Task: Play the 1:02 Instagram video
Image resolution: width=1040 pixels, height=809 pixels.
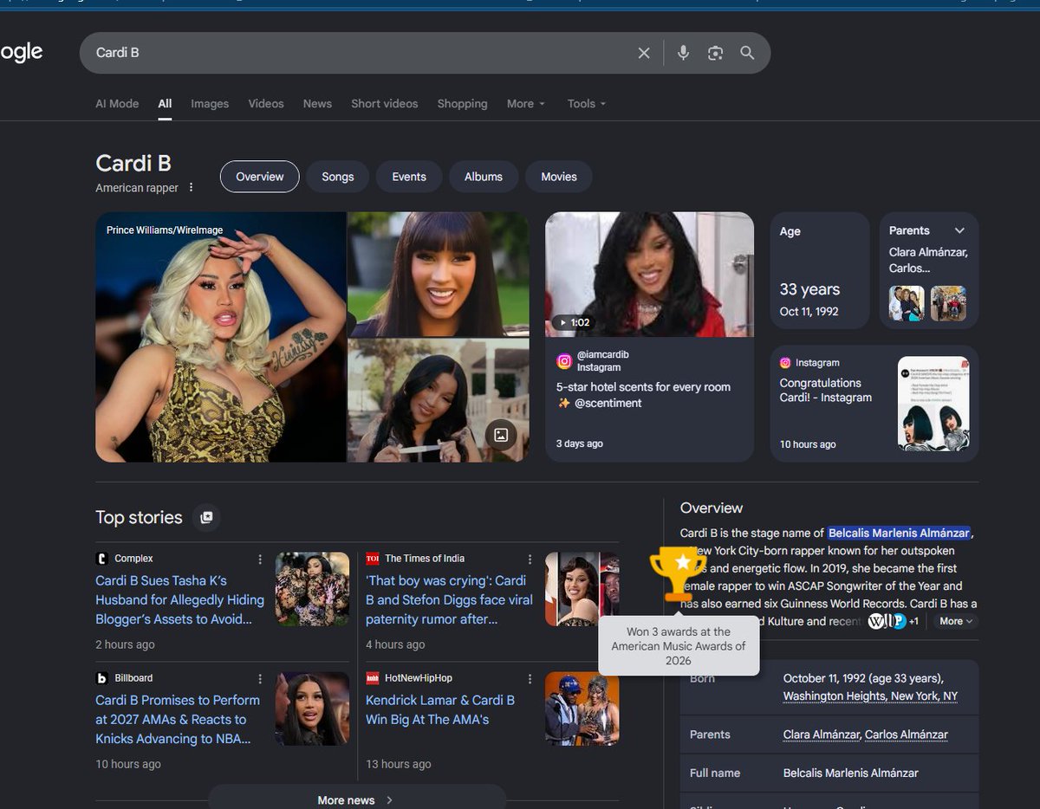Action: [650, 275]
